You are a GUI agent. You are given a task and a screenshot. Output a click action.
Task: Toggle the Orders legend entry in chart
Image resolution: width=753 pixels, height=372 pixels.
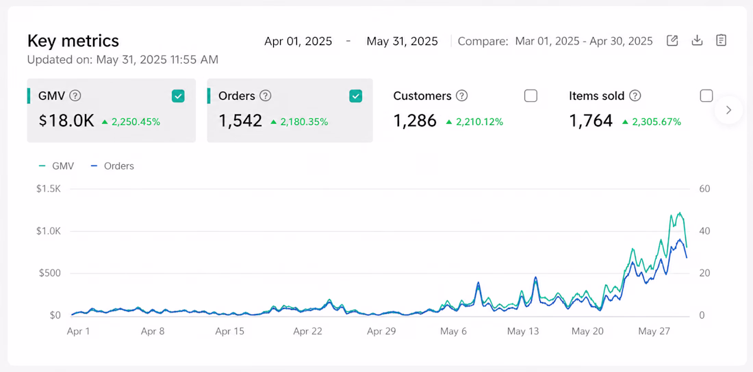coord(112,166)
